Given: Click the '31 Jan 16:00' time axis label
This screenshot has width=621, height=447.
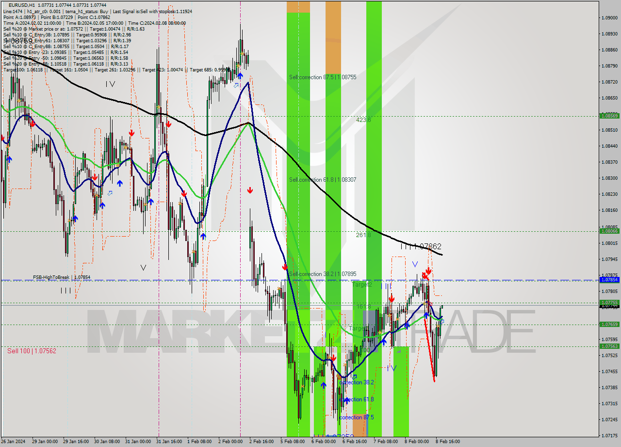Looking at the screenshot, I should coord(168,442).
